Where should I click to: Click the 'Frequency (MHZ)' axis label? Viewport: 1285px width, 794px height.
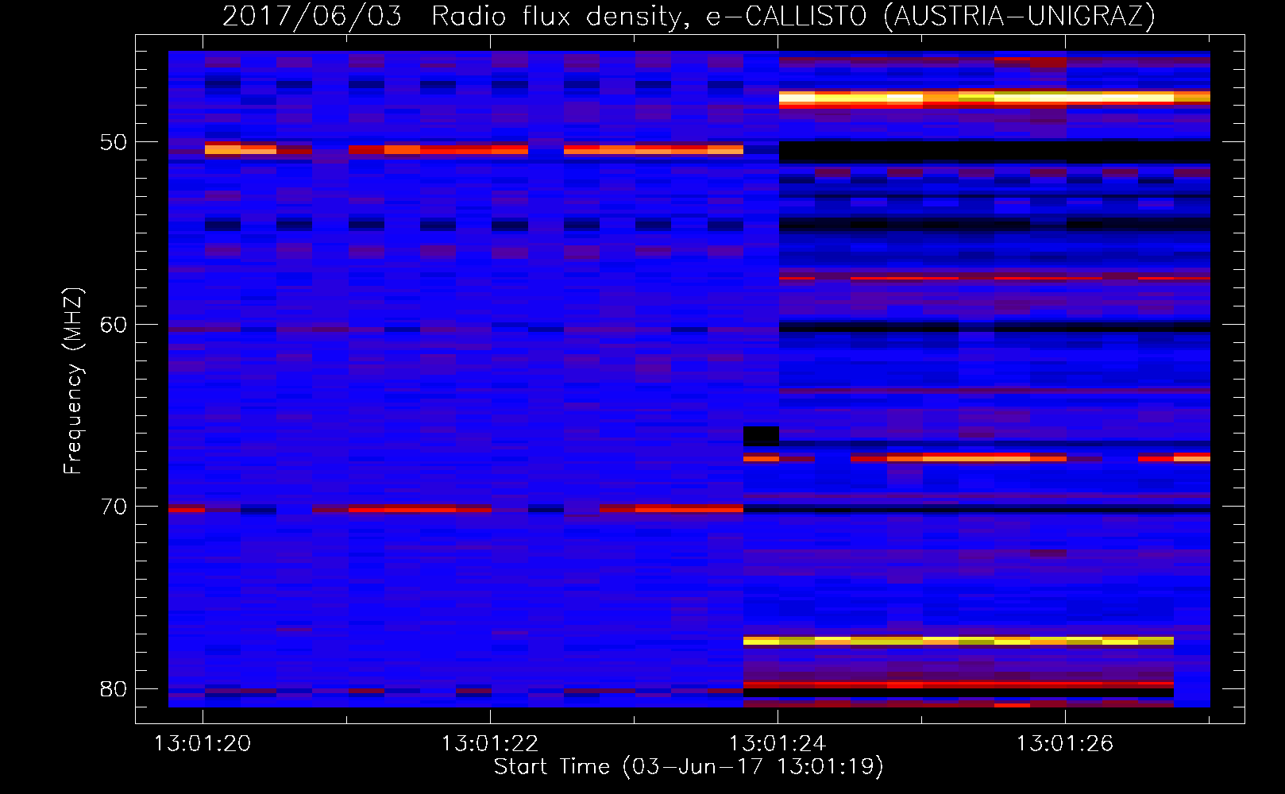[73, 381]
